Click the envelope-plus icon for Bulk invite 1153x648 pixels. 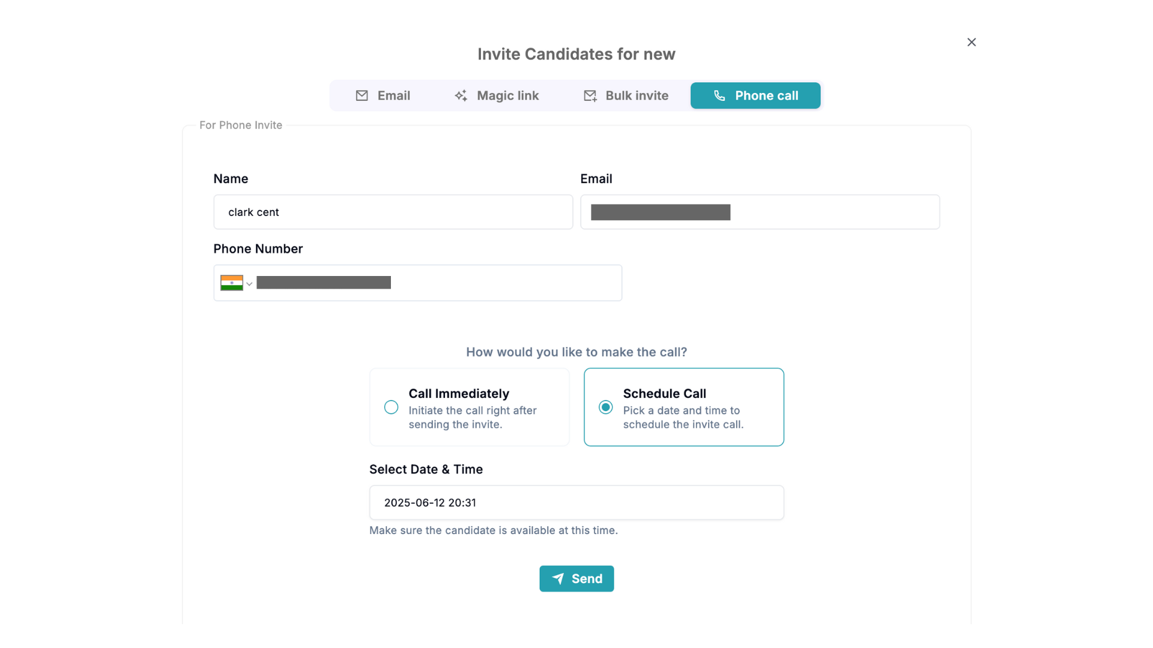coord(590,95)
